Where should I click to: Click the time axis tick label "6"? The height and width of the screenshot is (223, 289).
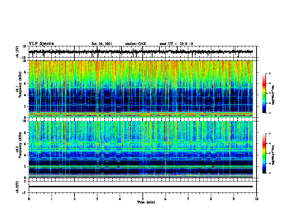pos(166,199)
